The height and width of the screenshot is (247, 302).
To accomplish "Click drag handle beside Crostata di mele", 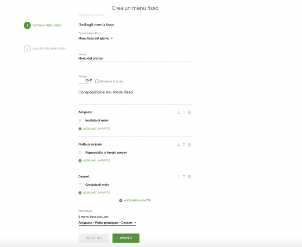I will pos(80,185).
